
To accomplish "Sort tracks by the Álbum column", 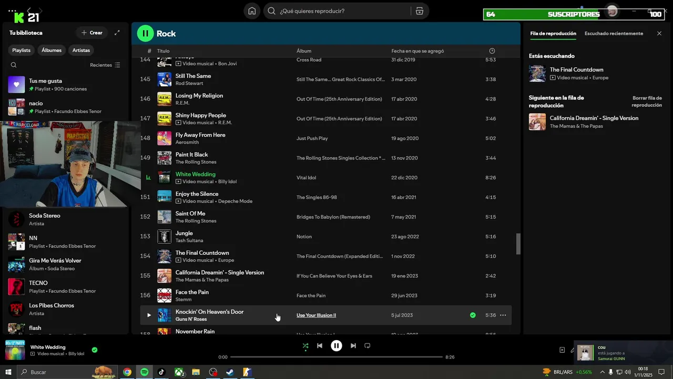I will coord(304,51).
